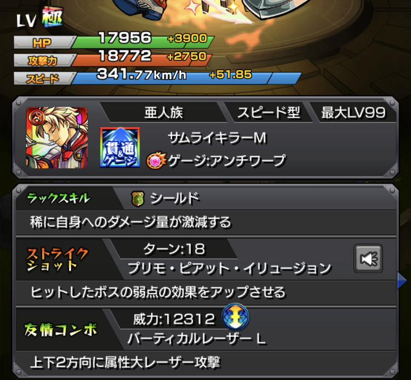Tap the blue スピード speed bar
Image resolution: width=411 pixels, height=380 pixels.
click(186, 78)
